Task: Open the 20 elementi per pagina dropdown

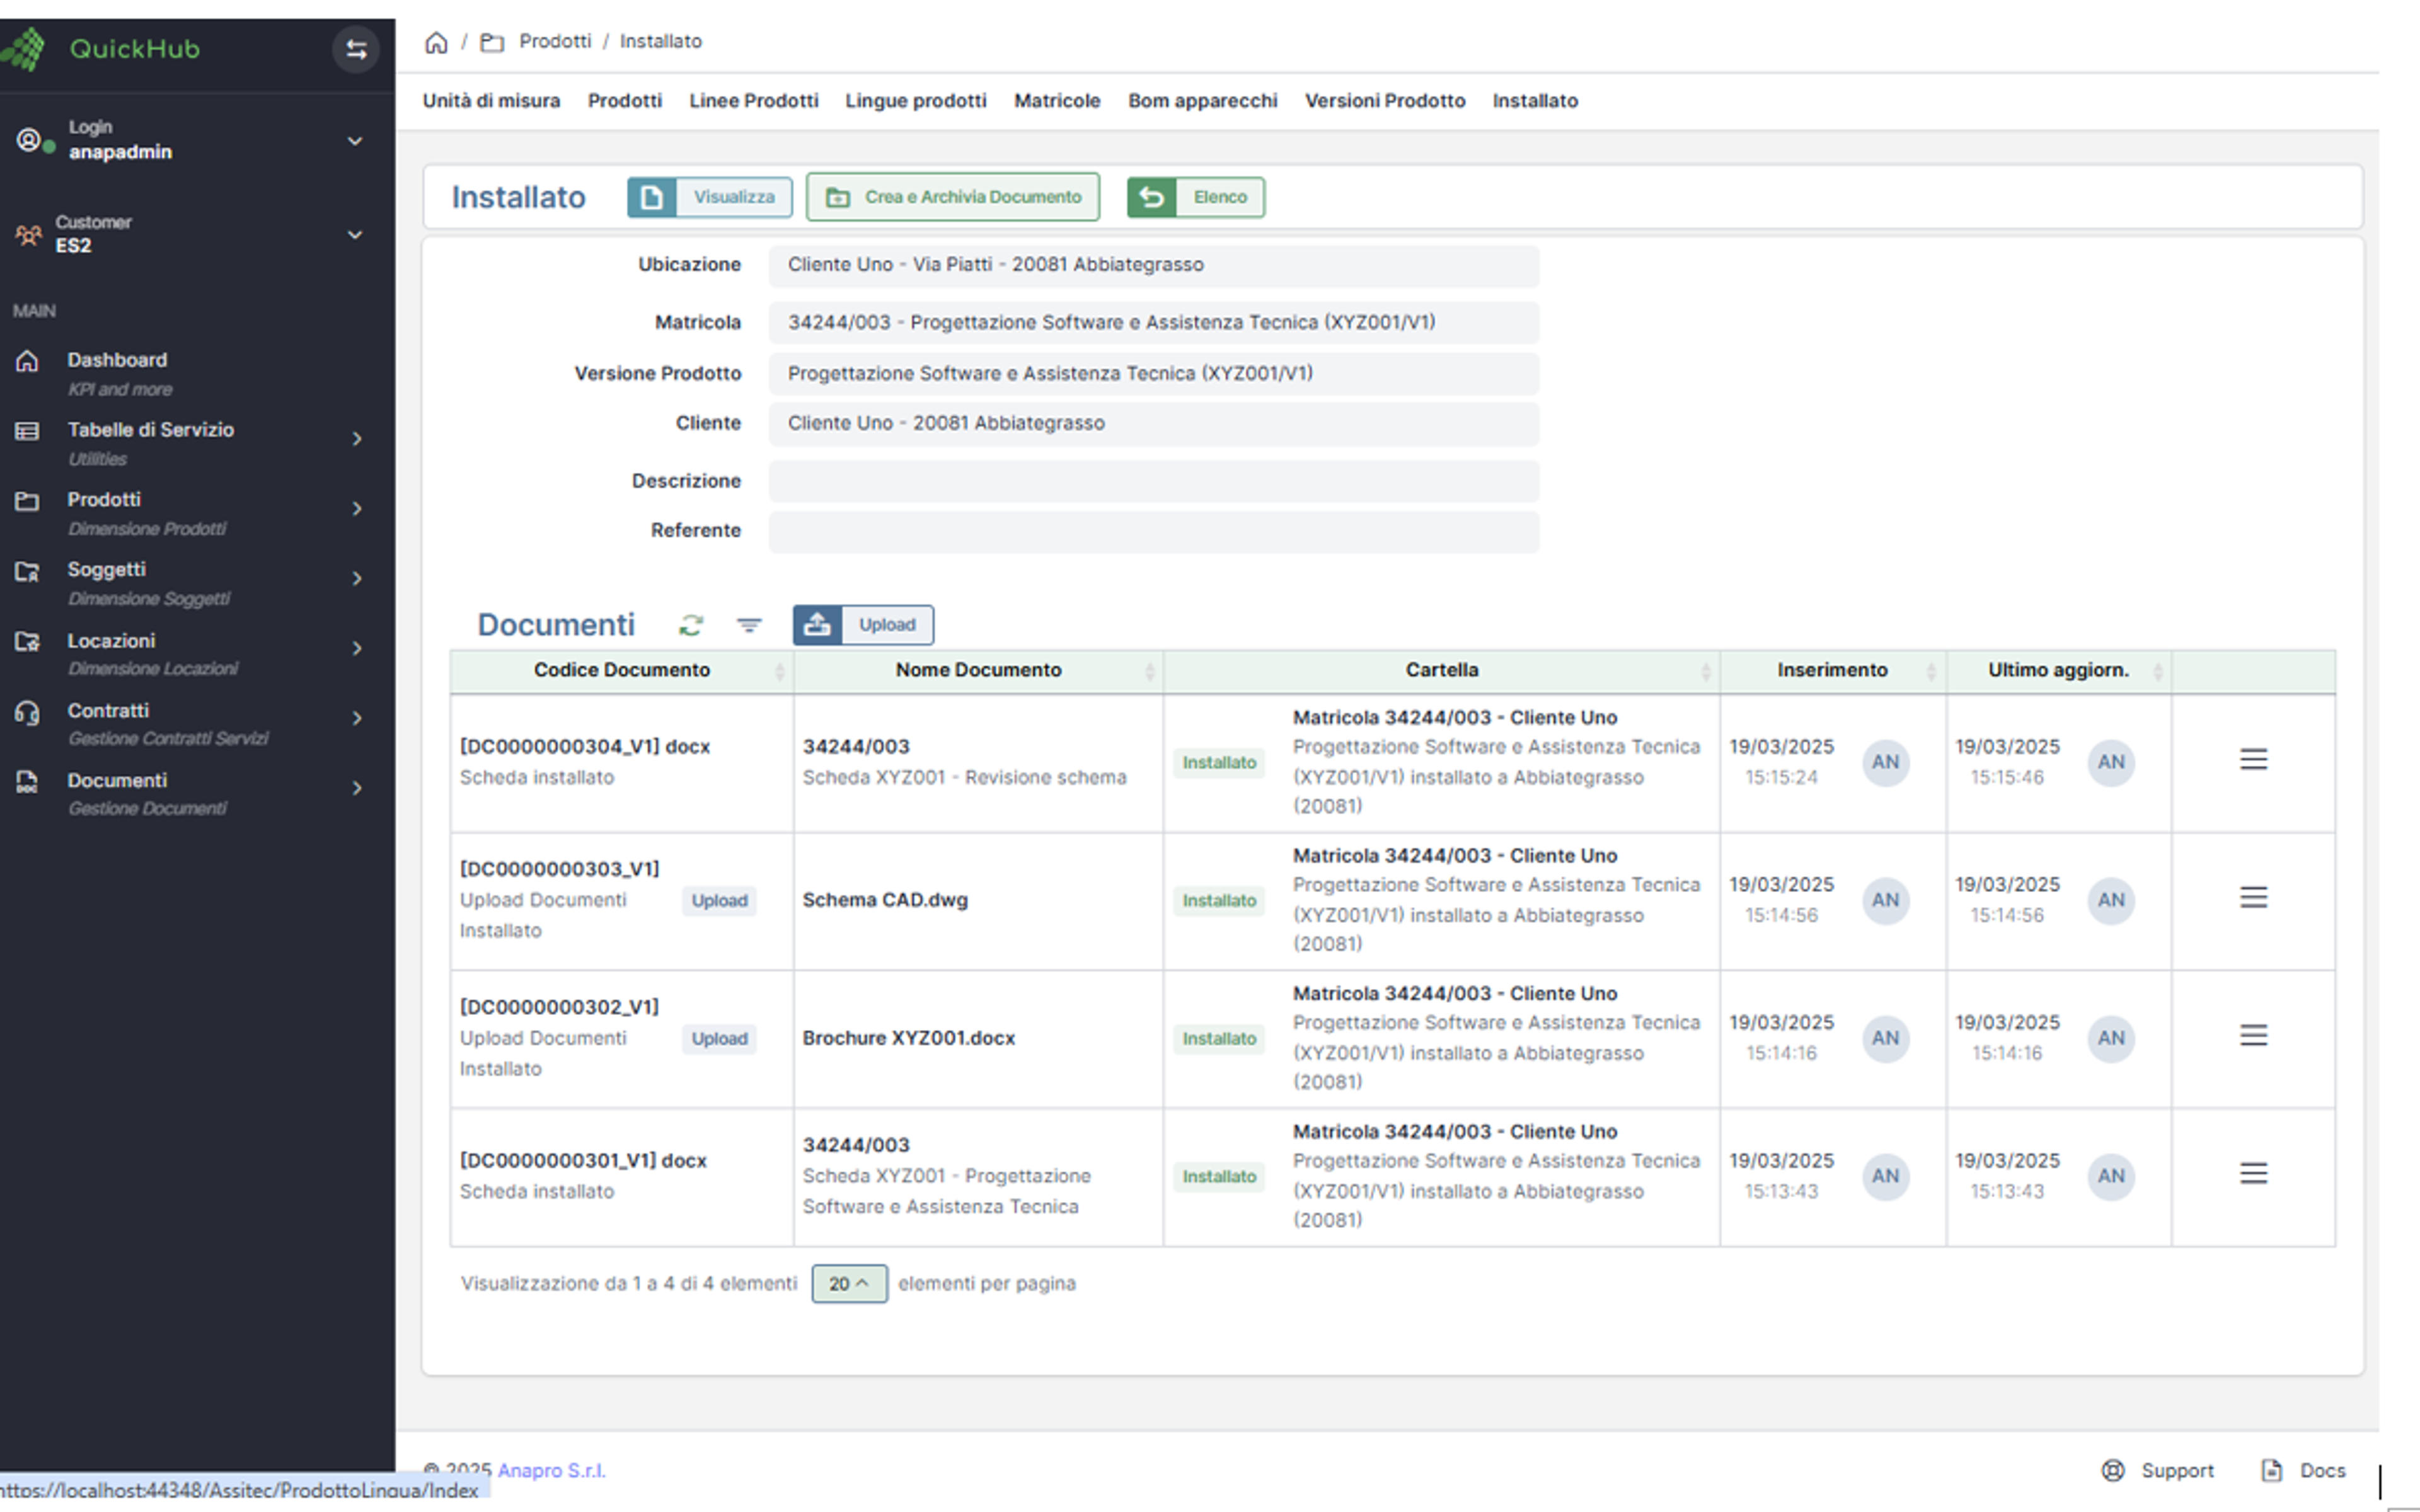Action: pyautogui.click(x=849, y=1283)
